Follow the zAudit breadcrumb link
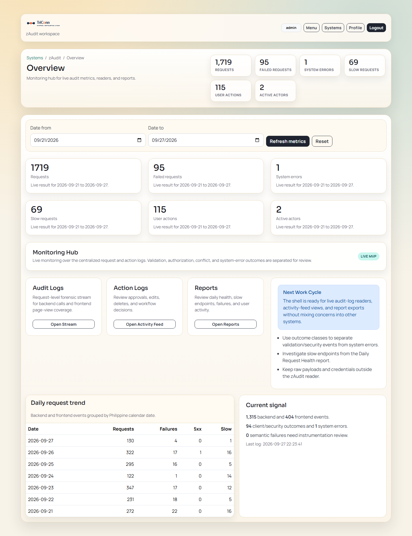Image resolution: width=412 pixels, height=536 pixels. click(55, 58)
